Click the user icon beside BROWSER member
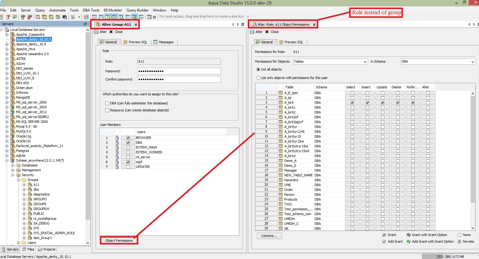The width and height of the screenshot is (479, 259). click(x=117, y=138)
